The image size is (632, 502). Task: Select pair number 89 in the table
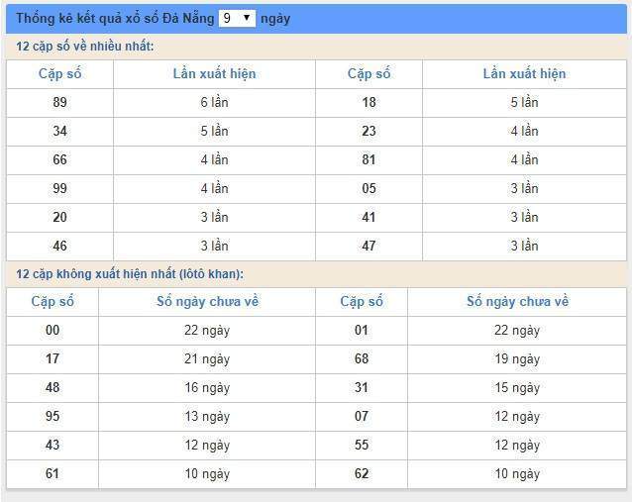click(59, 103)
